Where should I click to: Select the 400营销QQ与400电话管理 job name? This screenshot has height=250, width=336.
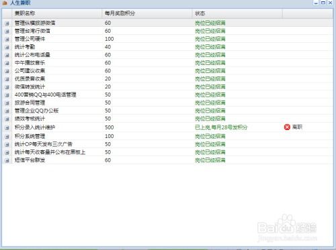pos(46,95)
